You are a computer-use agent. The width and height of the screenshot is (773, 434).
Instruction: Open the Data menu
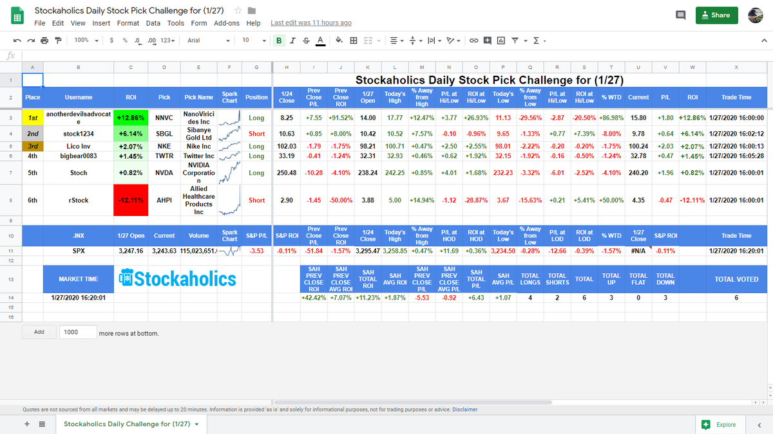(153, 23)
